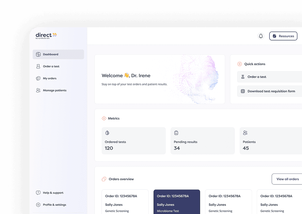This screenshot has height=214, width=302.
Task: Click the My orders icon in the sidebar
Action: coord(38,78)
